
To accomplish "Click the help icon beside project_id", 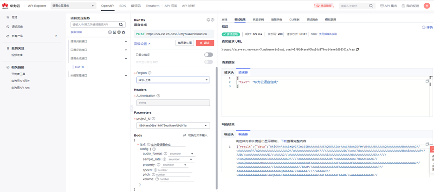I will click(x=154, y=118).
